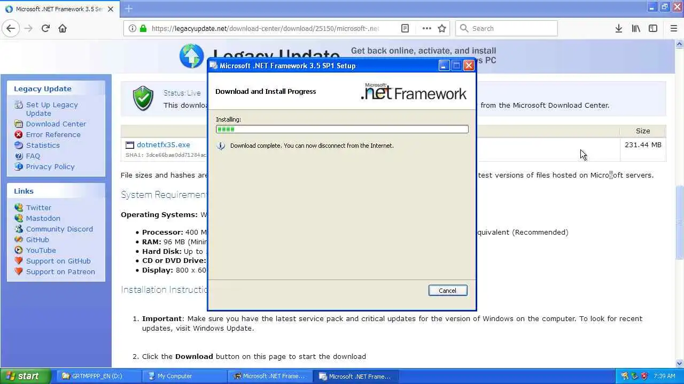The image size is (684, 384).
Task: Click the setup dialog title bar icon
Action: [214, 66]
